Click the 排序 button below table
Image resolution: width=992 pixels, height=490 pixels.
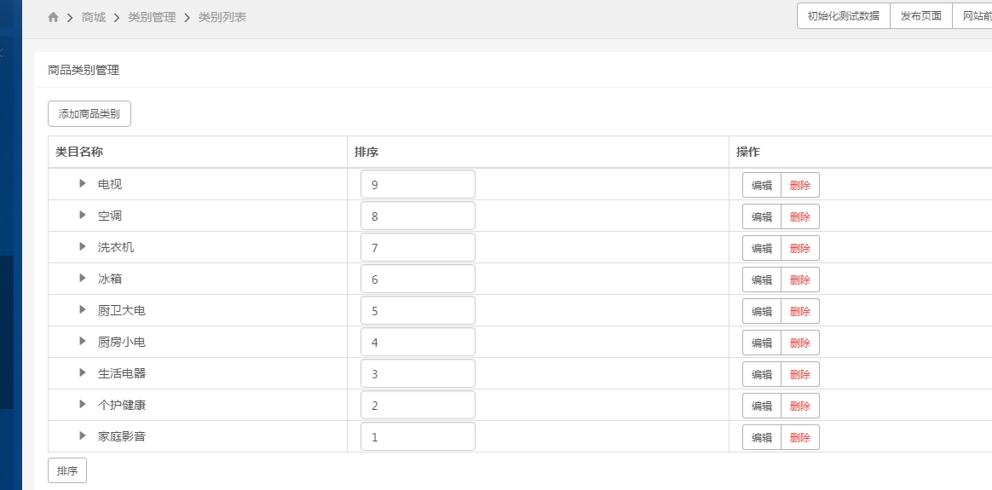pyautogui.click(x=67, y=470)
